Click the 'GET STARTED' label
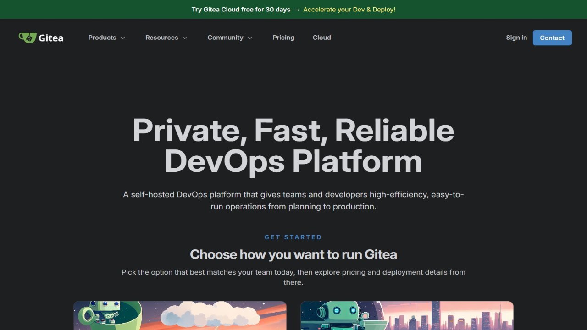Screen dimensions: 587x330 (293, 237)
